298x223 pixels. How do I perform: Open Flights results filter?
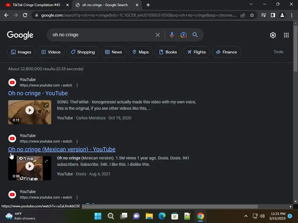(x=196, y=52)
